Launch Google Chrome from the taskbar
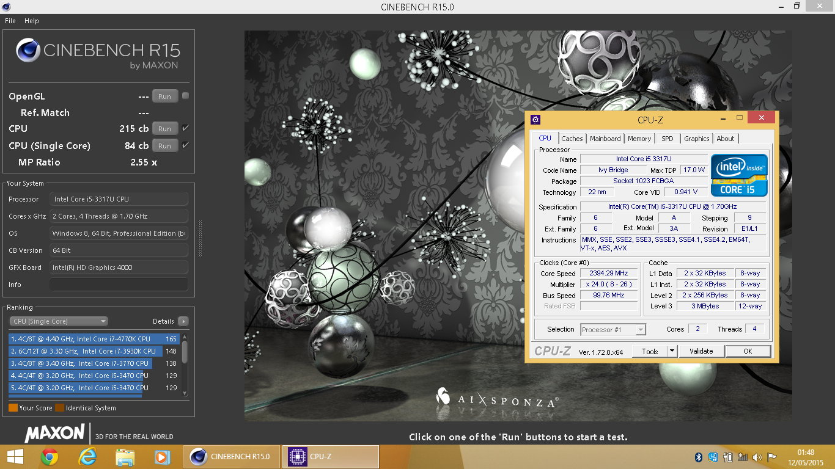Viewport: 835px width, 469px height. point(50,457)
